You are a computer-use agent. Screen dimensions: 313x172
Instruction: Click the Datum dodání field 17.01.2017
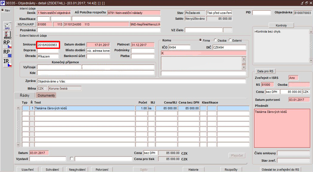tap(98, 45)
